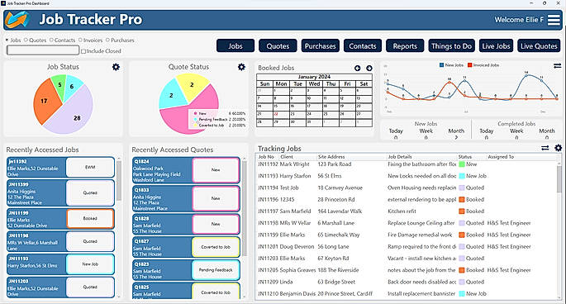Open the Reports section button
Screen dimensions: 566x304
[x=405, y=46]
